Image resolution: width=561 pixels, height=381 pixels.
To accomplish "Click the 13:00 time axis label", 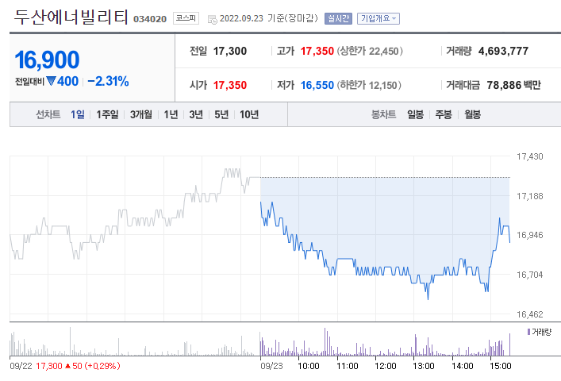I will coord(423,366).
